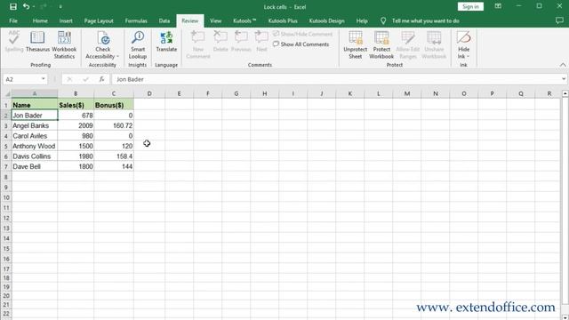
Task: Select cell Anthony Wood
Action: pyautogui.click(x=35, y=146)
